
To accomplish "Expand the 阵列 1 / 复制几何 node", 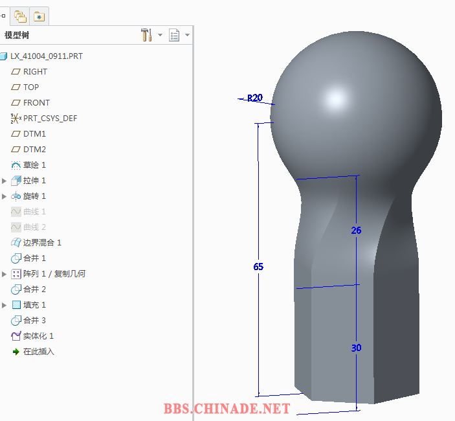I will pos(5,274).
